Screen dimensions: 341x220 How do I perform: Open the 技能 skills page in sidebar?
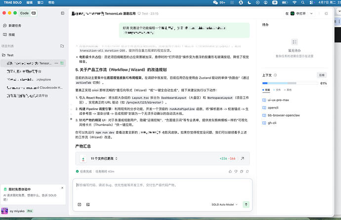pyautogui.click(x=9, y=35)
